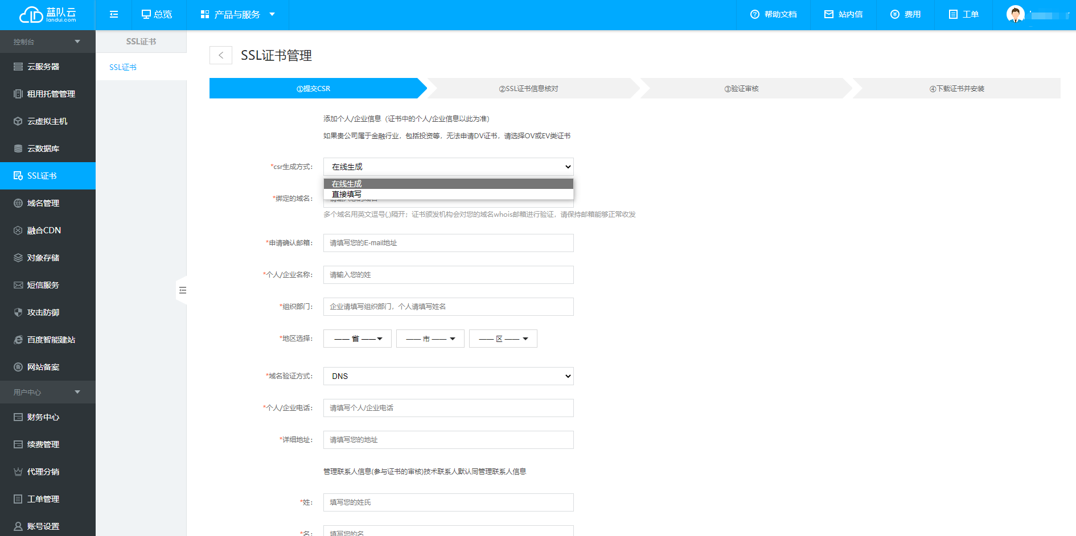The height and width of the screenshot is (536, 1076).
Task: Select 直接填写 option in csr dropdown
Action: point(347,195)
